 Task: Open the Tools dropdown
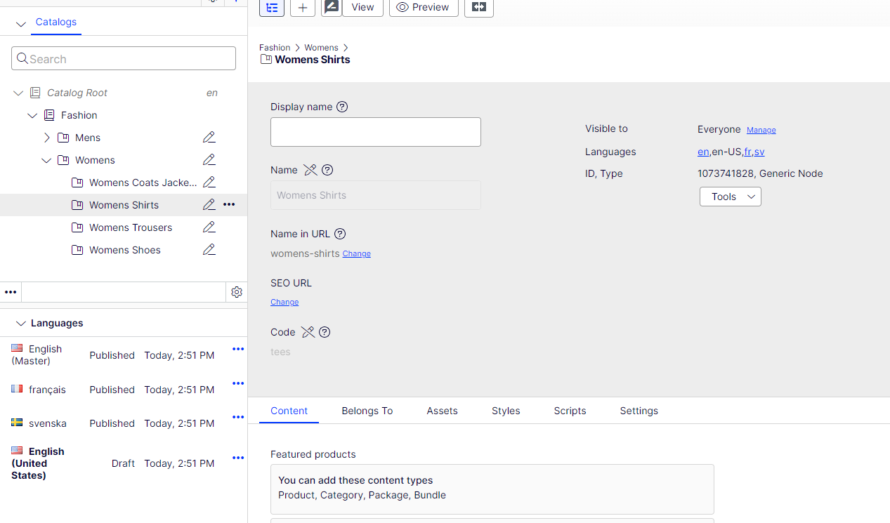[x=730, y=197]
